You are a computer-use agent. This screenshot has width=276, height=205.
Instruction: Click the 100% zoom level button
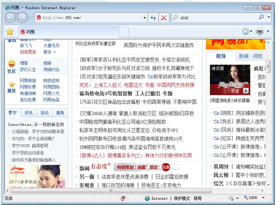coord(250,198)
